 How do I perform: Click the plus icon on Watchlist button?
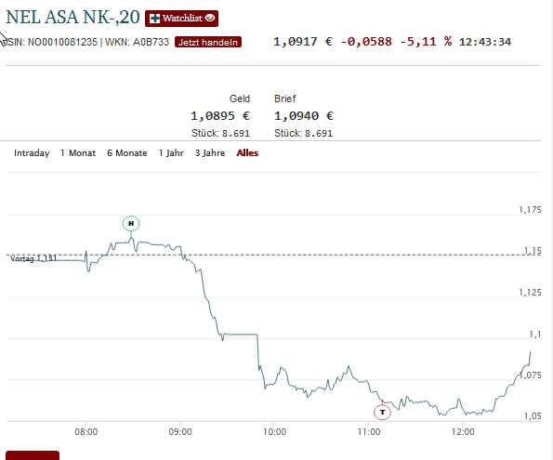[x=154, y=19]
